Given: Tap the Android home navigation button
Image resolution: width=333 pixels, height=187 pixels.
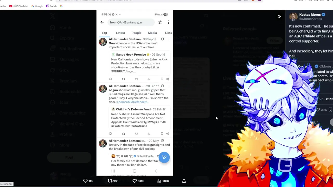Looking at the screenshot, I should point(135,171).
